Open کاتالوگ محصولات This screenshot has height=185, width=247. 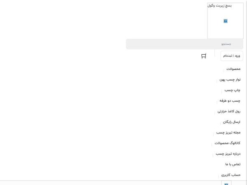click(x=228, y=143)
